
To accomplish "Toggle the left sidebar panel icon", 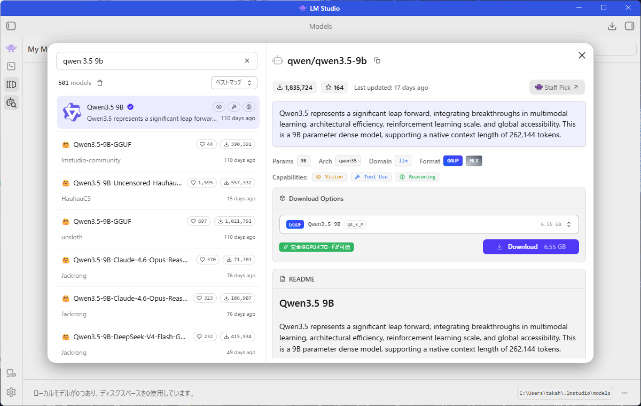I will point(11,26).
